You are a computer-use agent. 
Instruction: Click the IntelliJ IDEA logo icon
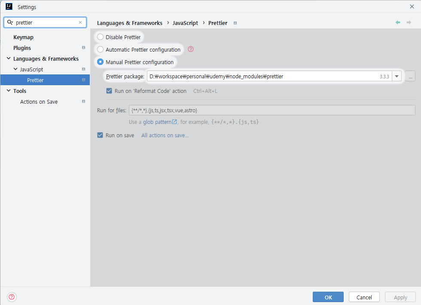click(9, 6)
